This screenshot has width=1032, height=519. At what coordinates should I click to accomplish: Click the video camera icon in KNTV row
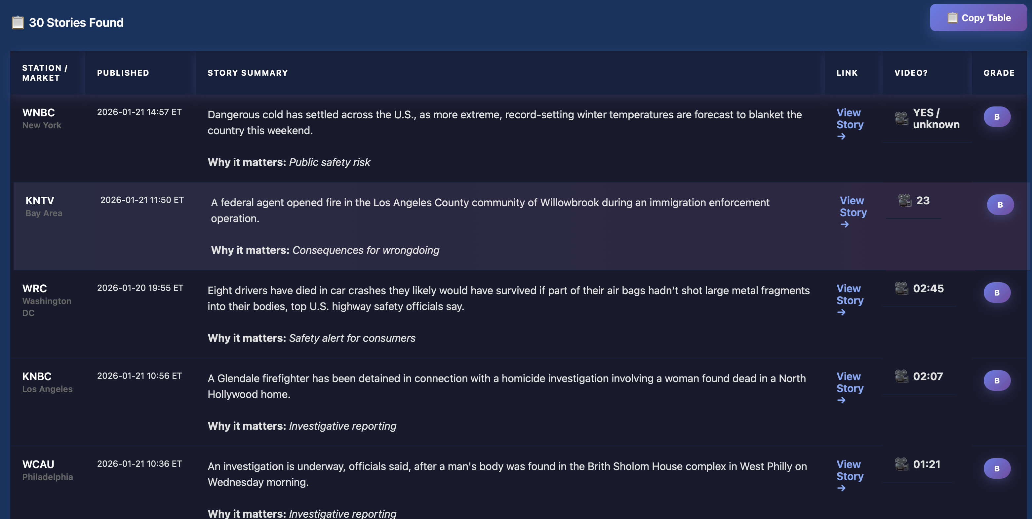pos(905,200)
